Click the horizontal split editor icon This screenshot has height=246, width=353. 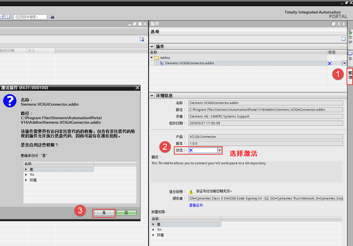pyautogui.click(x=1, y=17)
